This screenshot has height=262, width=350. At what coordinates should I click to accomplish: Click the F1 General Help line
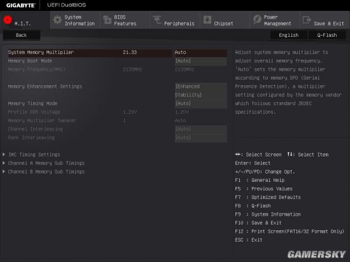[260, 181]
